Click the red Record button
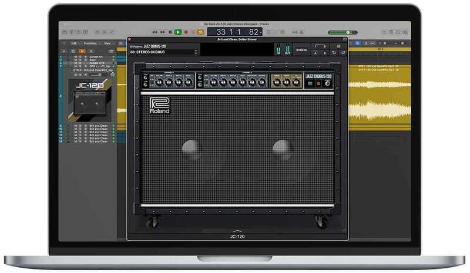 tap(186, 32)
